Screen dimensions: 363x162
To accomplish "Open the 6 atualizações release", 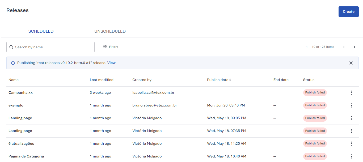I will (21, 144).
